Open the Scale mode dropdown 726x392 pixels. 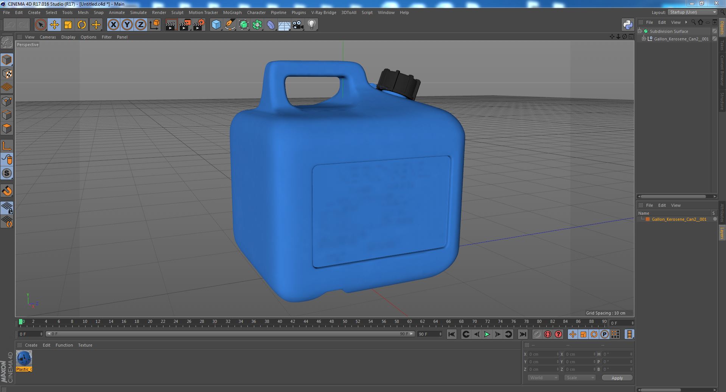[580, 378]
